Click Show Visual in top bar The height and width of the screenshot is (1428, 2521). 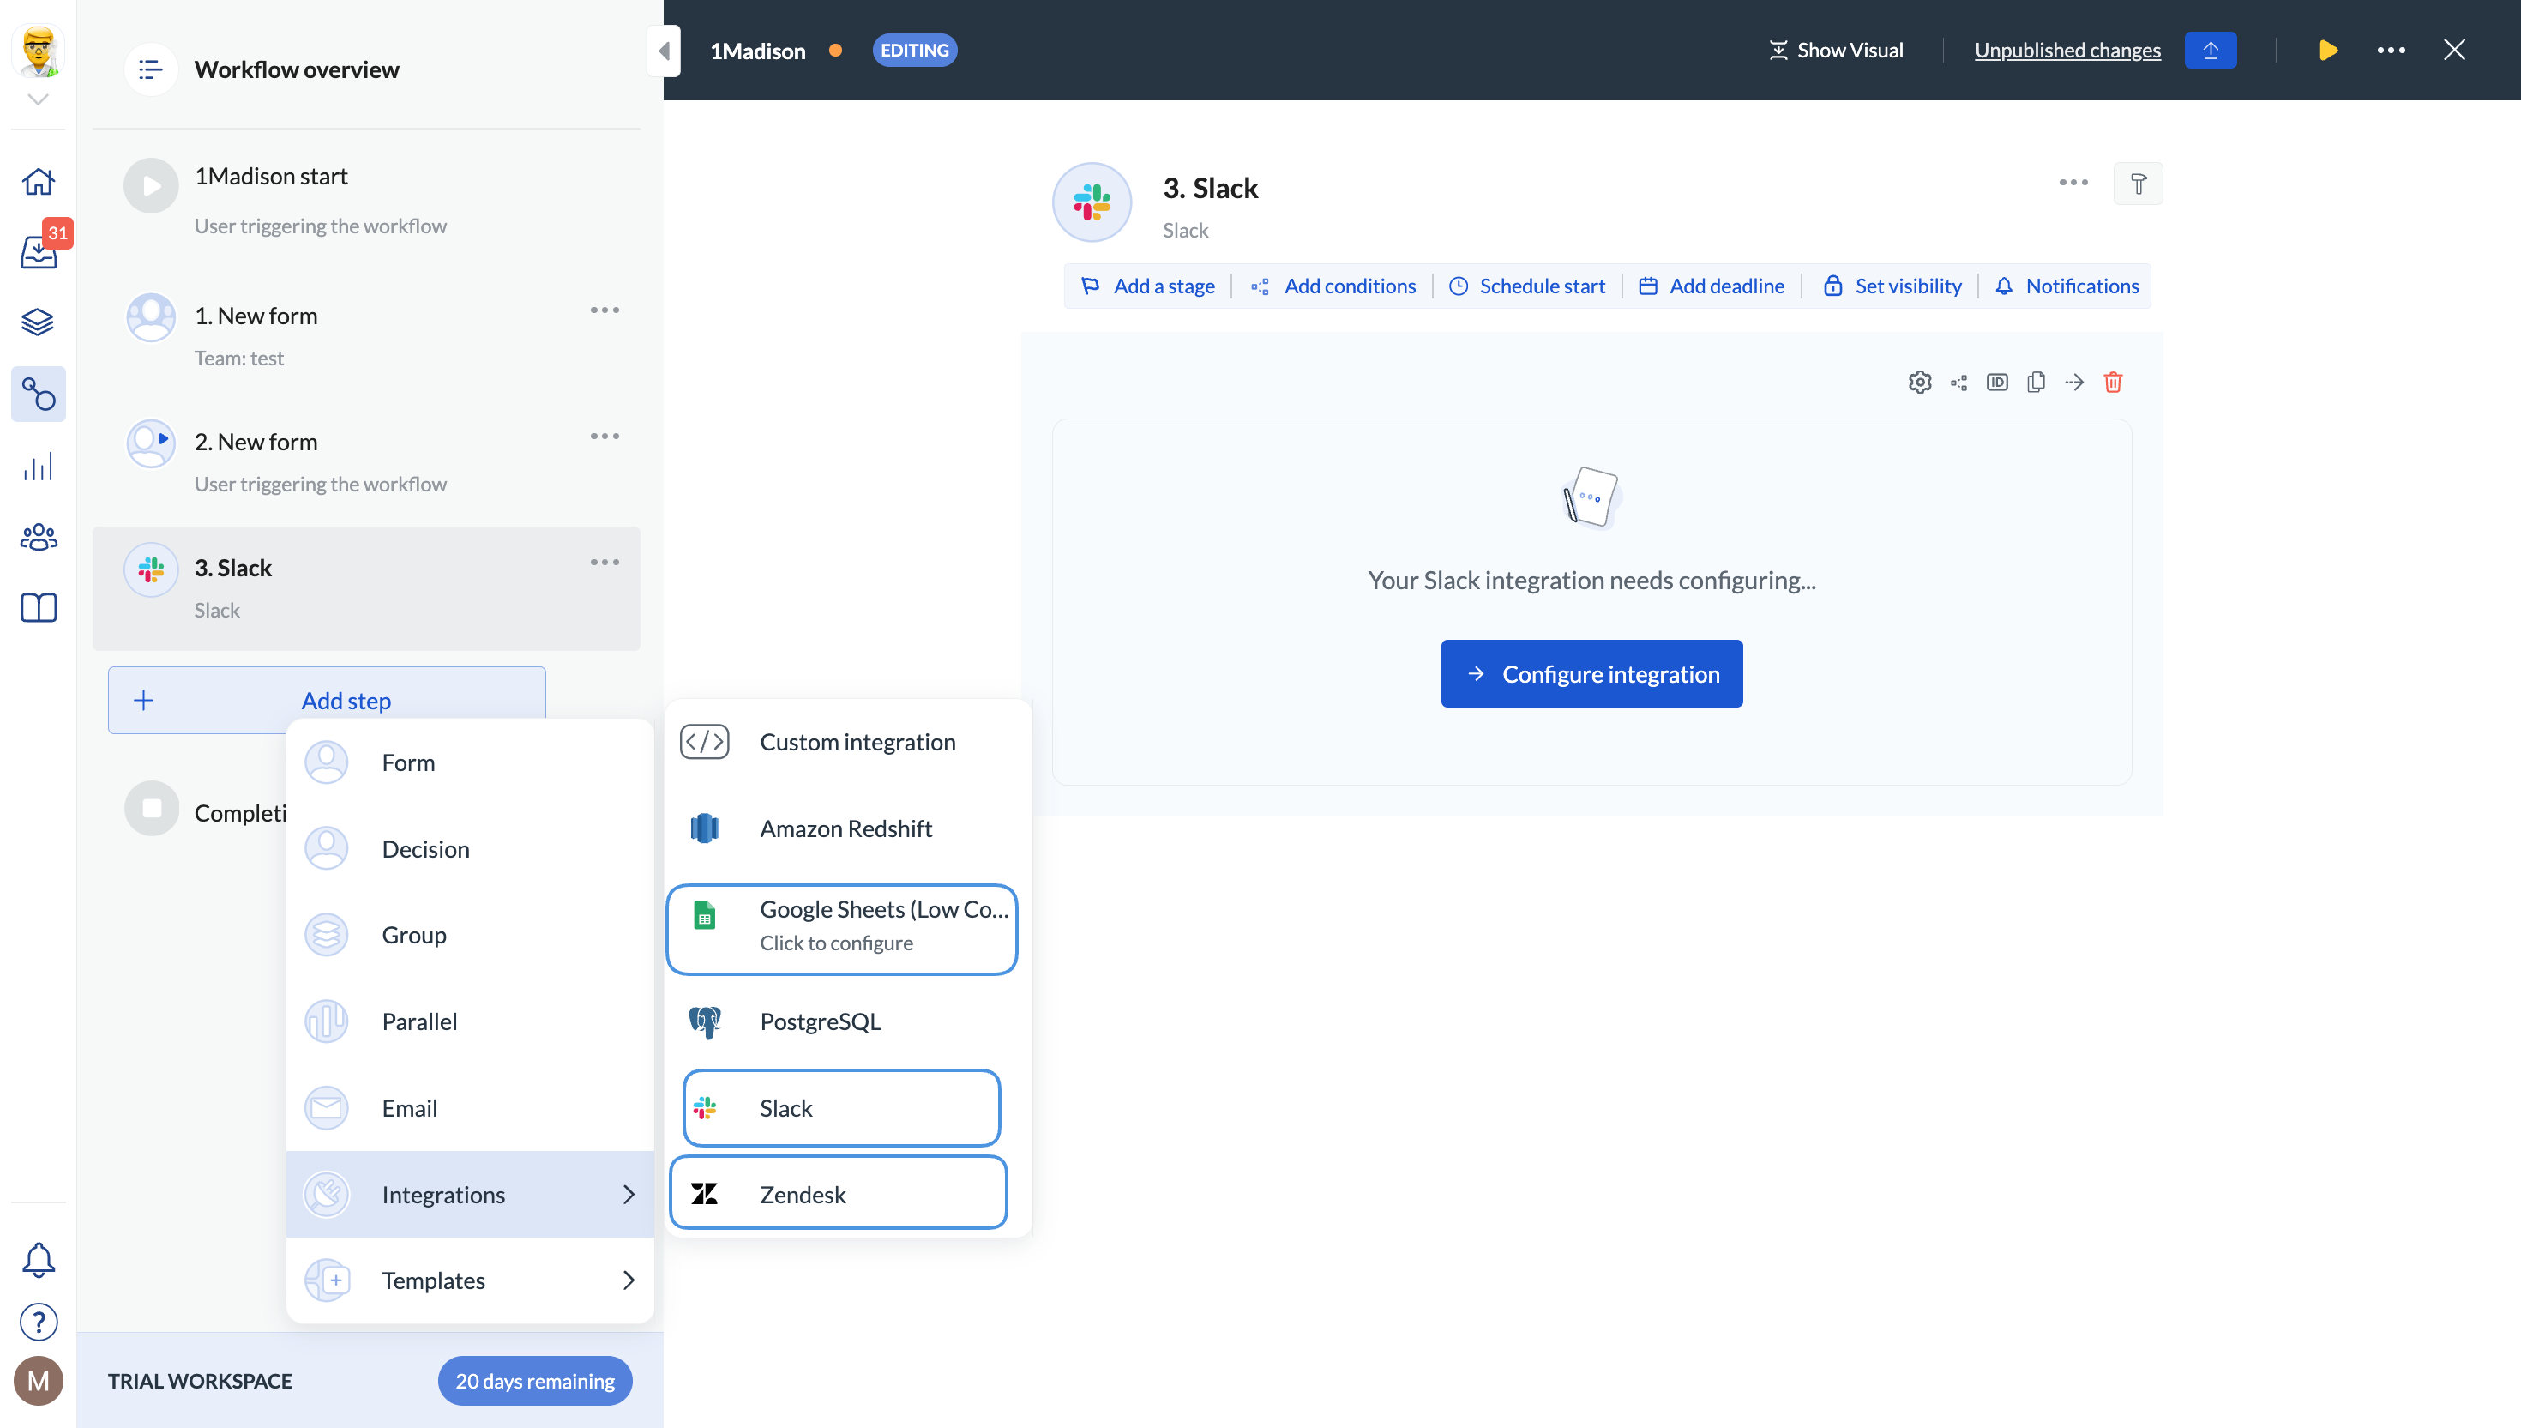(x=1835, y=50)
